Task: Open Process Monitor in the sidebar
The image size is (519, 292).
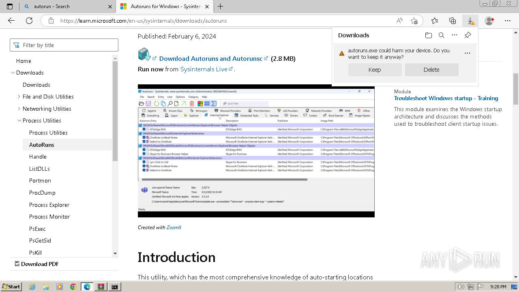Action: tap(49, 217)
